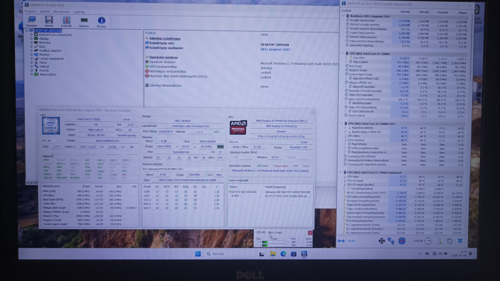Select the Lemez meghajtók tree item

pos(51,59)
